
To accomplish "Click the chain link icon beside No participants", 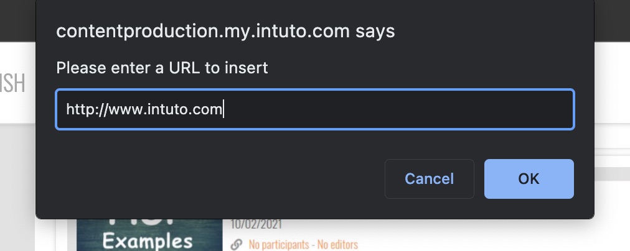I will (x=236, y=245).
